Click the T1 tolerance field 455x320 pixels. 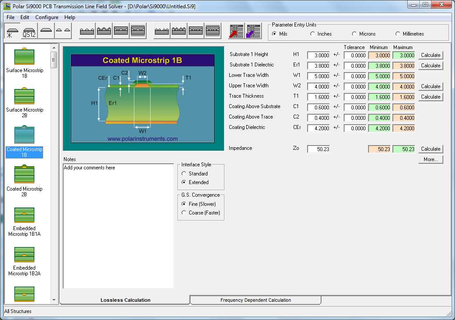355,97
